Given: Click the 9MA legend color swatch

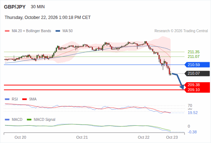Looking at the screenshot, I should (x=24, y=99).
